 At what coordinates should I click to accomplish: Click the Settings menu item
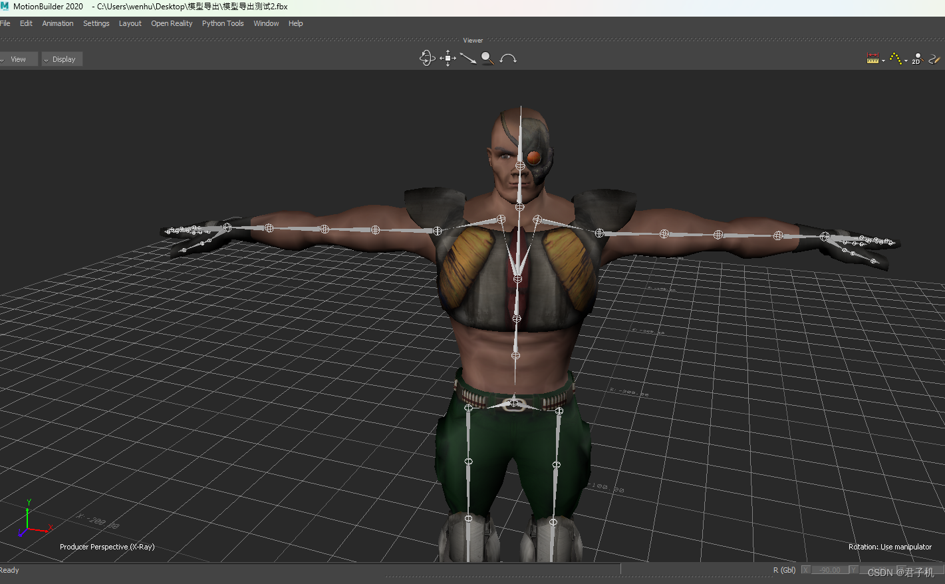(x=96, y=23)
